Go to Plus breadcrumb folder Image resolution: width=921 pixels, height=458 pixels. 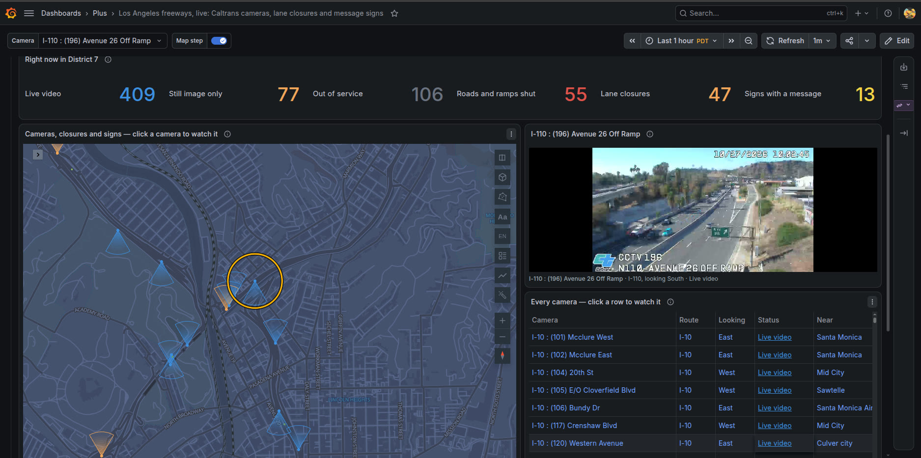pyautogui.click(x=100, y=13)
